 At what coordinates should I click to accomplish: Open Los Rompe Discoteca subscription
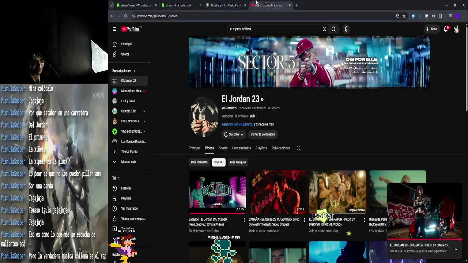click(129, 141)
